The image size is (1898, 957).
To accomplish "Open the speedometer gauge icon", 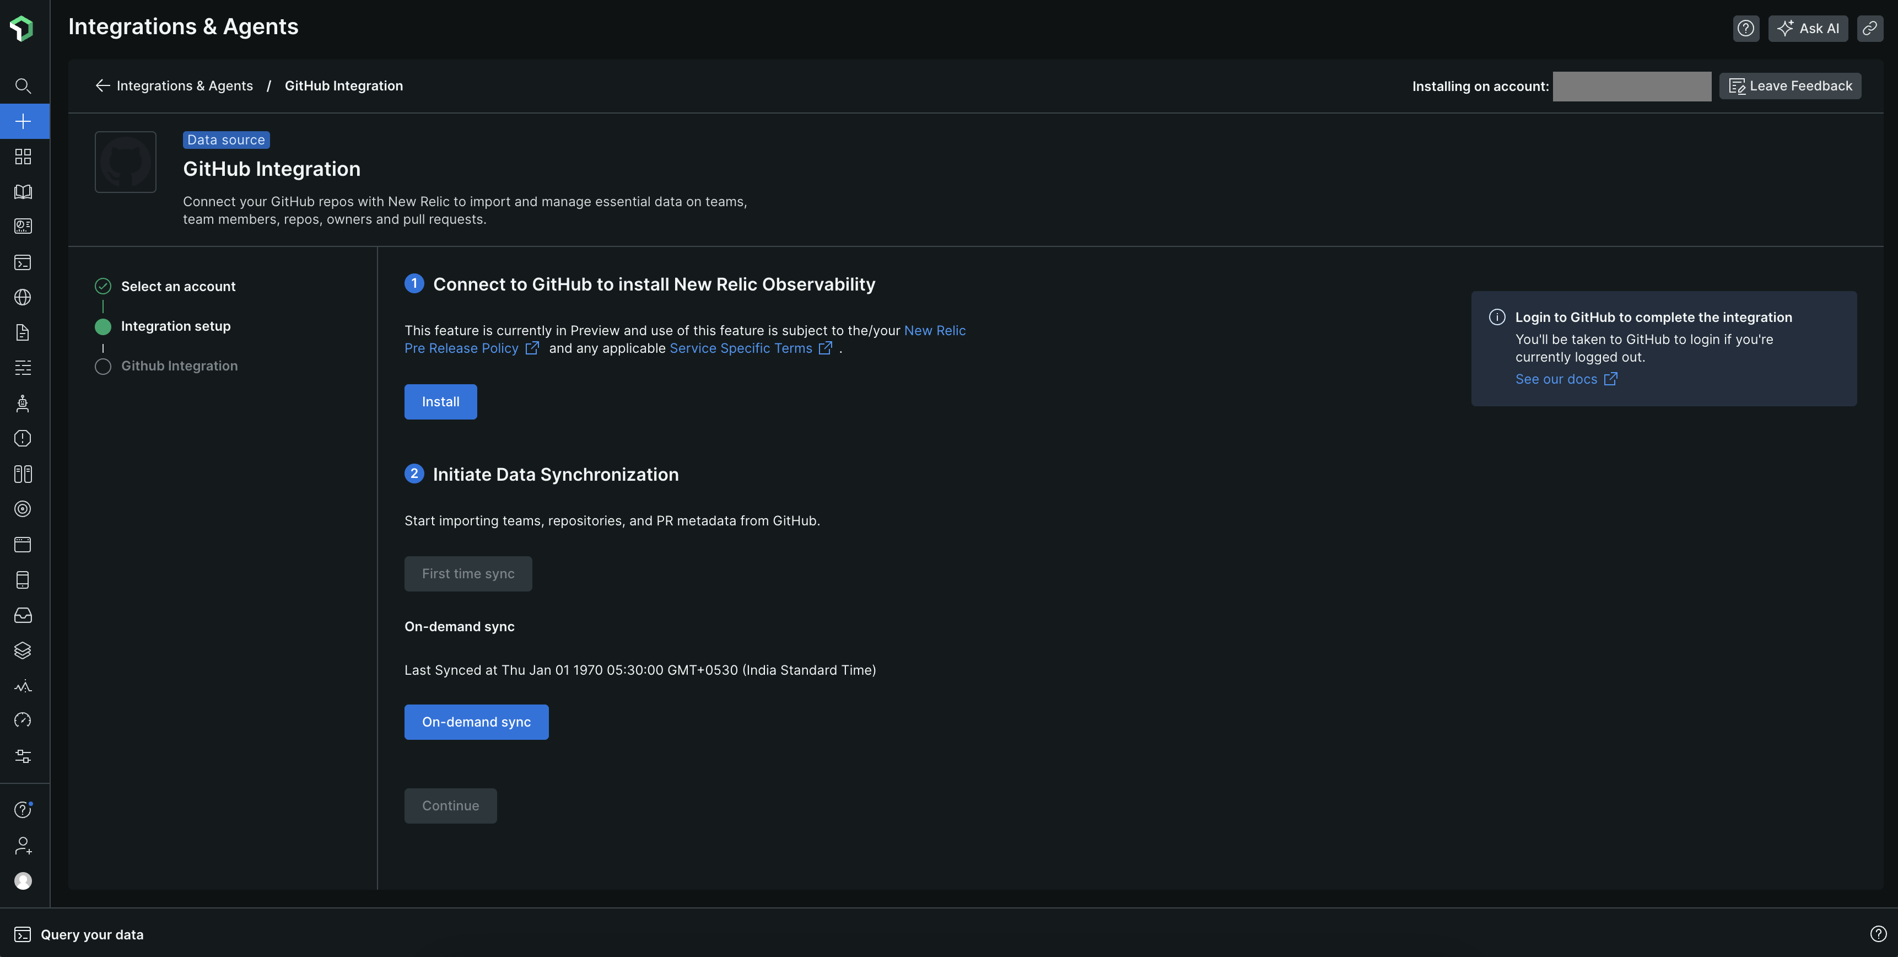I will click(23, 721).
